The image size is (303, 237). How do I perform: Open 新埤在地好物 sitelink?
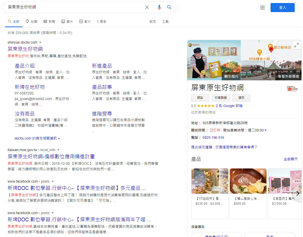pyautogui.click(x=30, y=87)
